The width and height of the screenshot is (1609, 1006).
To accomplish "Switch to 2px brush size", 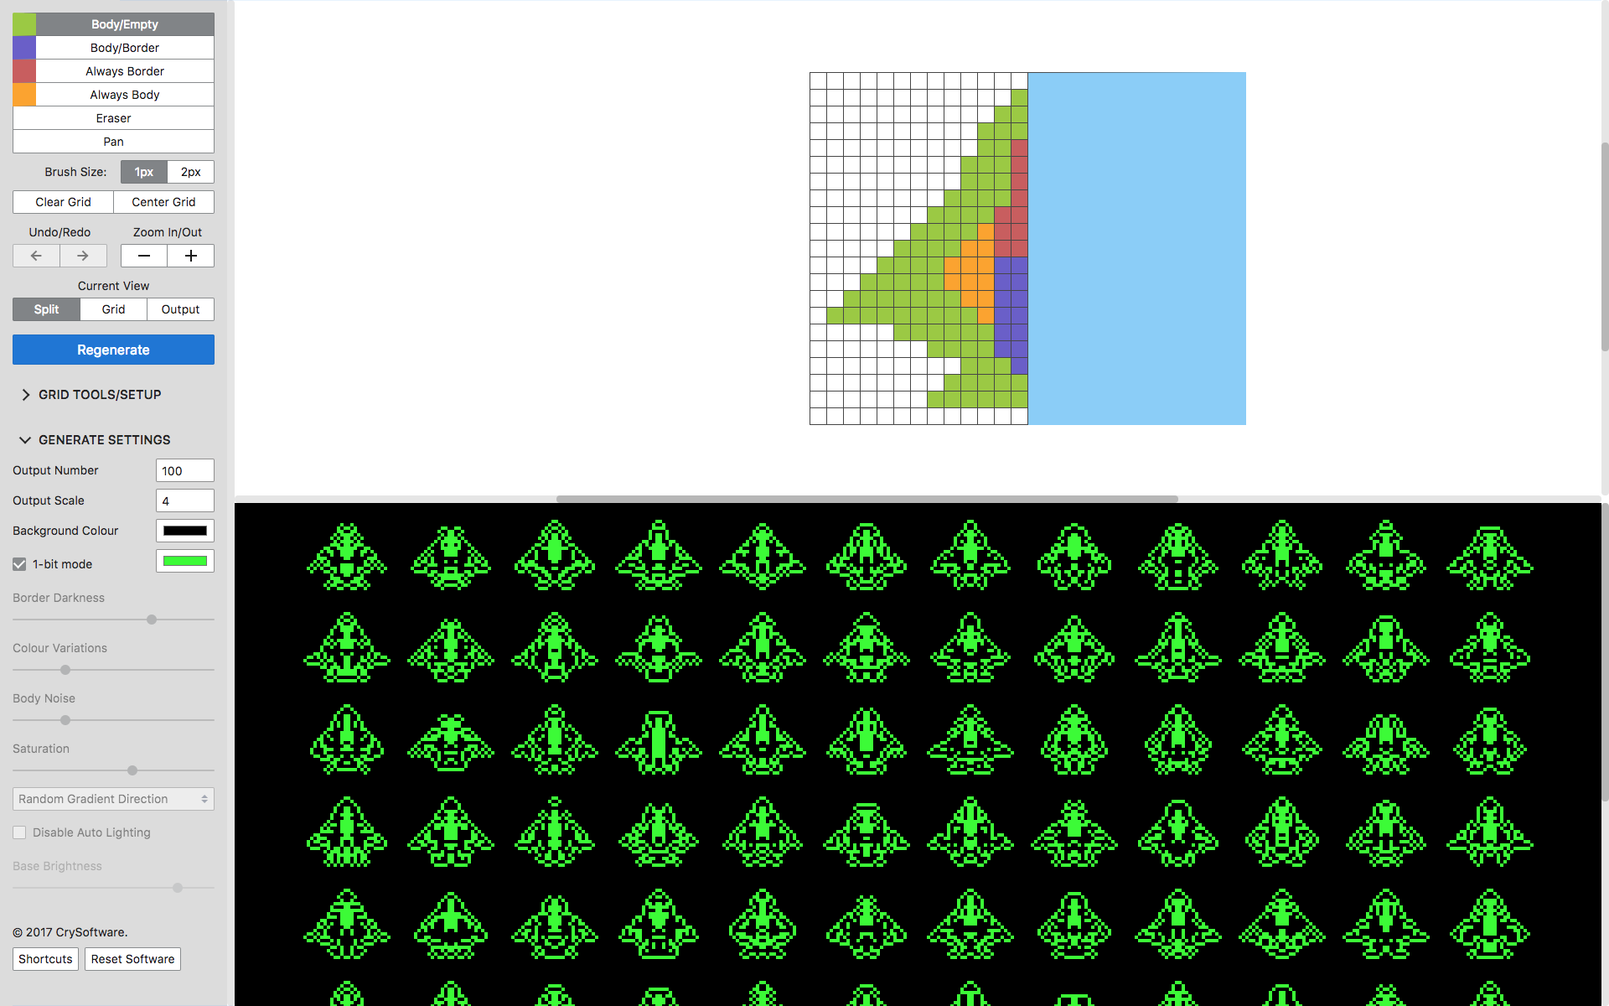I will [x=189, y=172].
